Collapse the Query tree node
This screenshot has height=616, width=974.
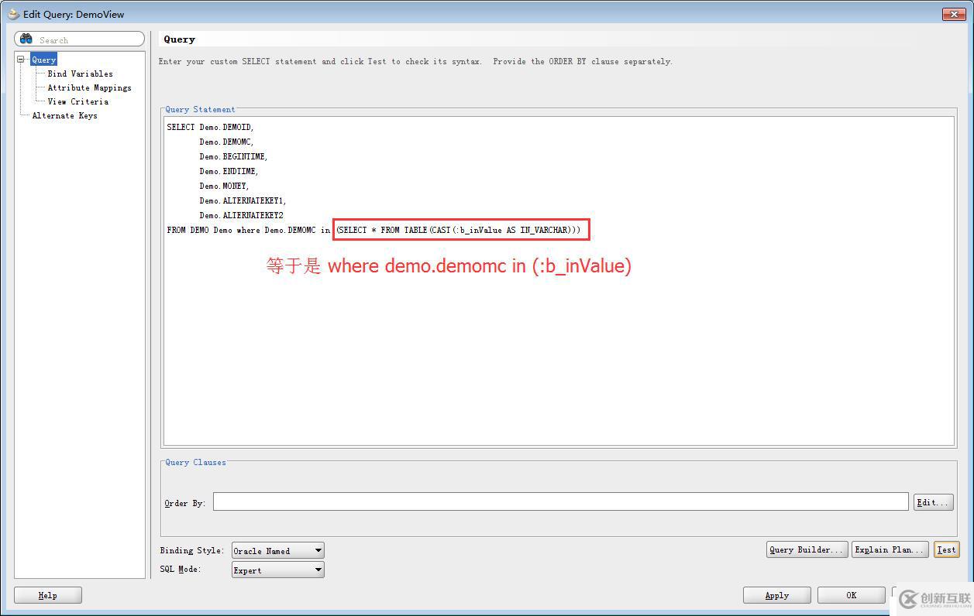(21, 60)
